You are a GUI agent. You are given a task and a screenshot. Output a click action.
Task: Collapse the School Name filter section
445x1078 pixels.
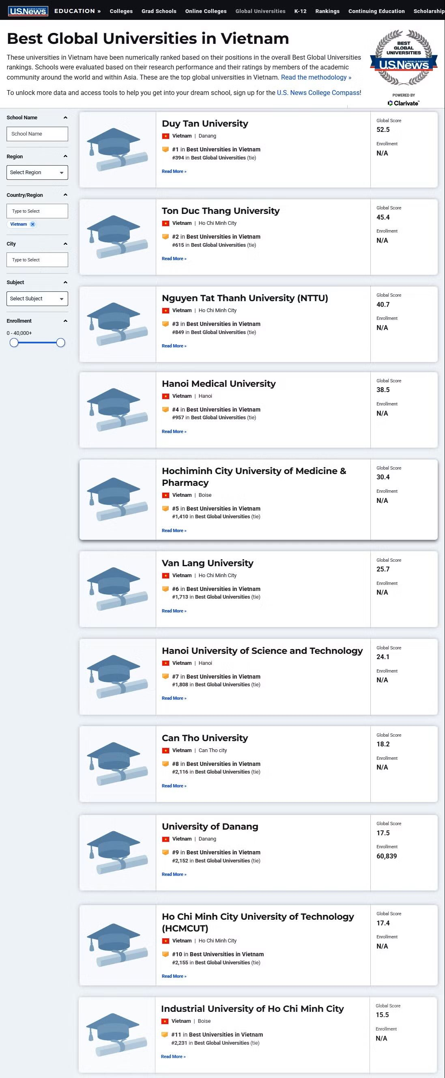[x=65, y=118]
